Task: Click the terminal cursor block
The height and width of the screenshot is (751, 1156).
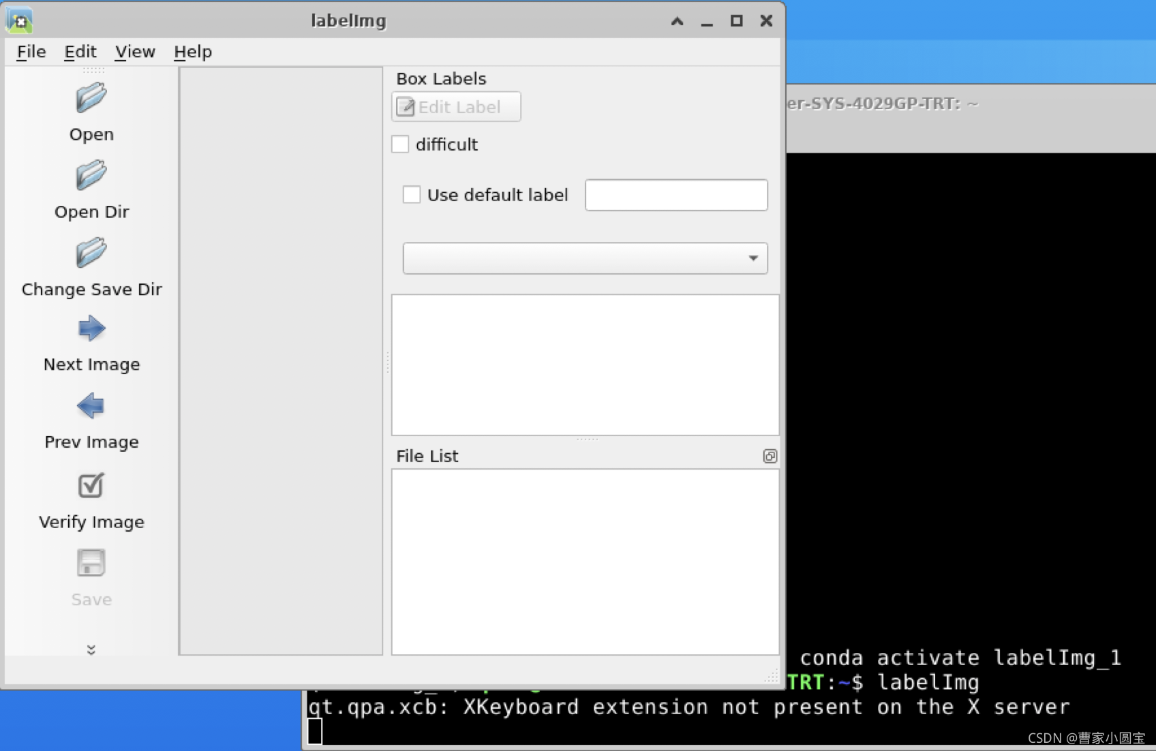Action: point(315,731)
